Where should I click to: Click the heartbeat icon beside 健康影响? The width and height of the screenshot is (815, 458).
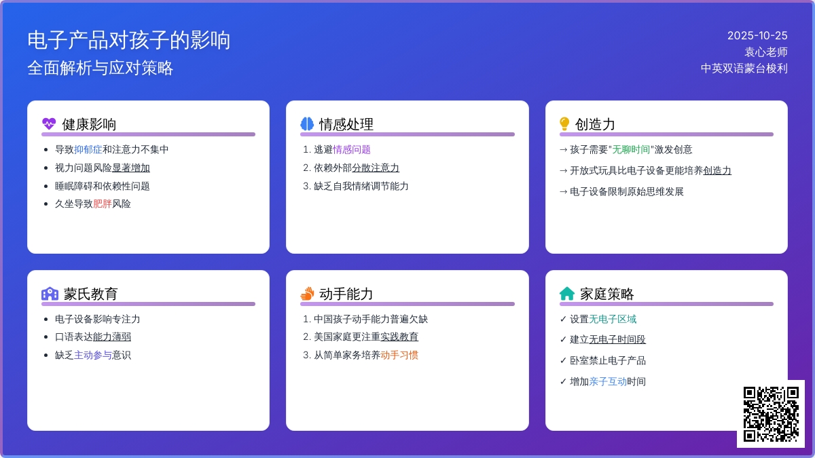point(49,123)
